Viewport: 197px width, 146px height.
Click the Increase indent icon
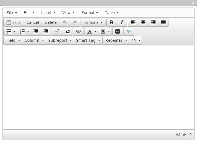(46, 31)
